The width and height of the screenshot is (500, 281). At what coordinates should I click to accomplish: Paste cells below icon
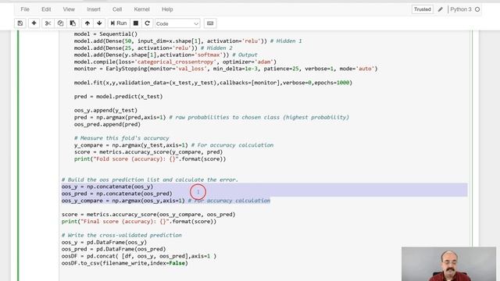point(73,23)
